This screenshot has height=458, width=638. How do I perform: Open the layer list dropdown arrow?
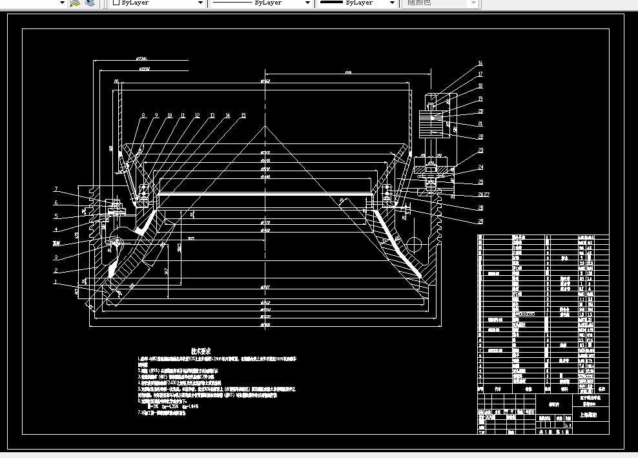click(x=62, y=3)
